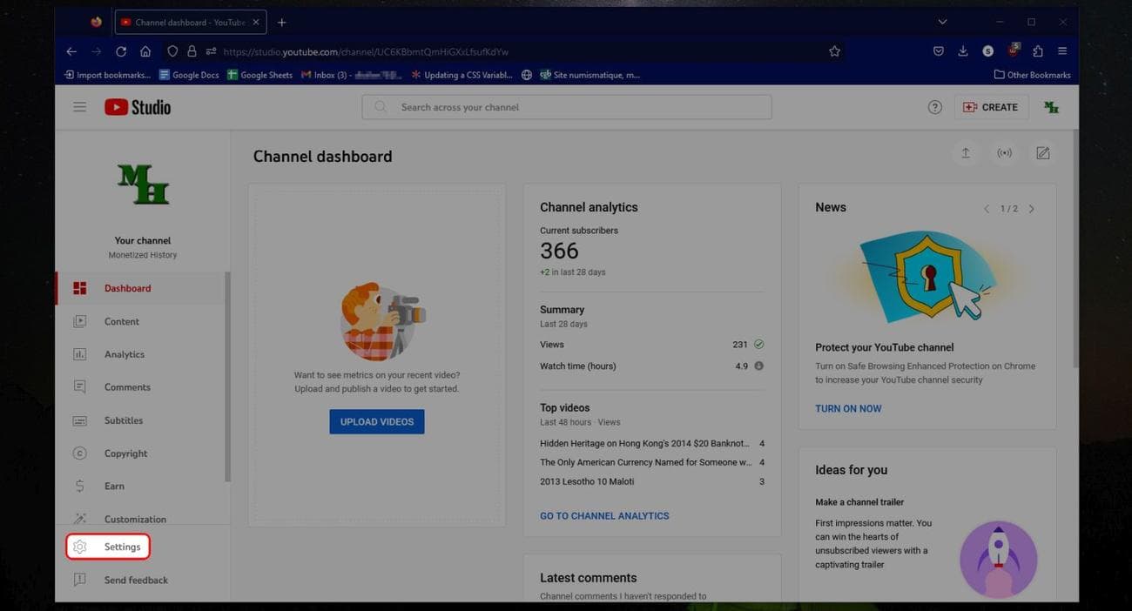Bookmark page with the star icon
1132x611 pixels.
(x=834, y=51)
